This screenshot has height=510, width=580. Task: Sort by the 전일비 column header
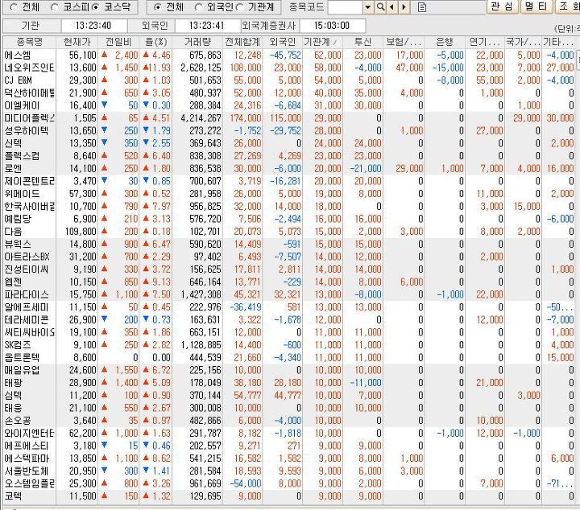coord(118,42)
